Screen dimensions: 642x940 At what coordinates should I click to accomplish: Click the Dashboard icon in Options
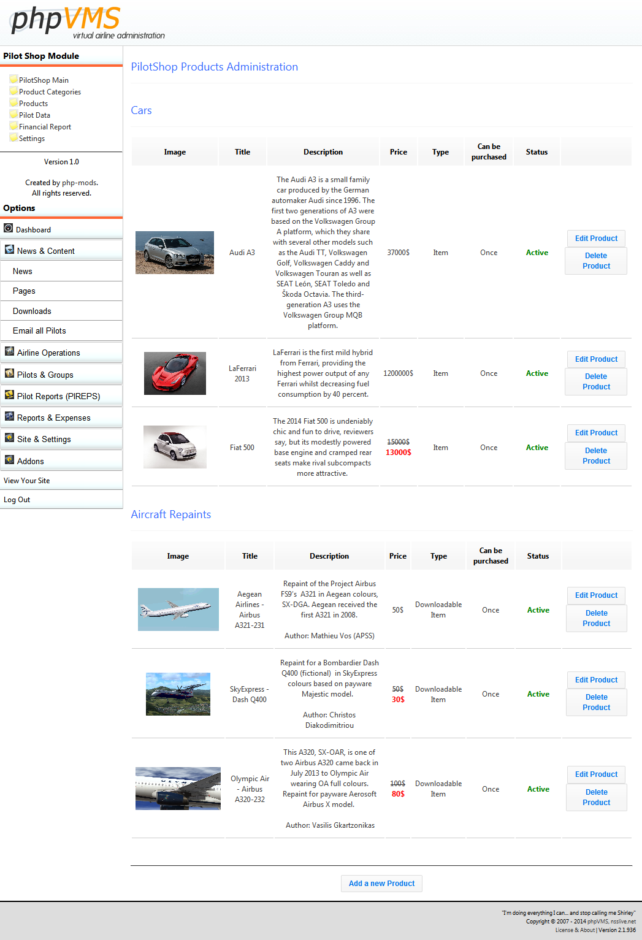pos(9,228)
